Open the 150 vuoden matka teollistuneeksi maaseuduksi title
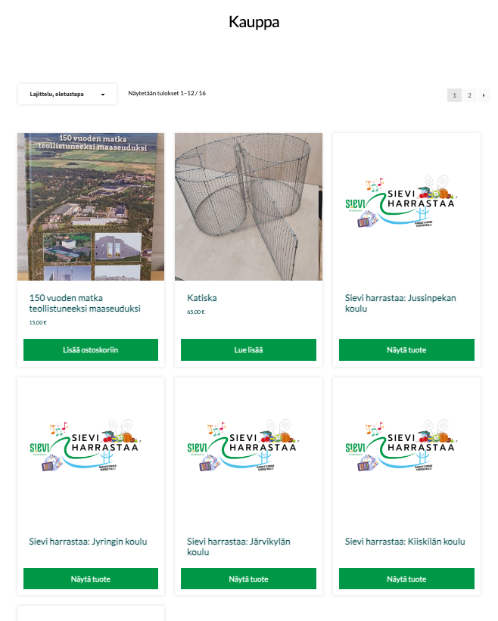This screenshot has width=498, height=621. tap(85, 303)
